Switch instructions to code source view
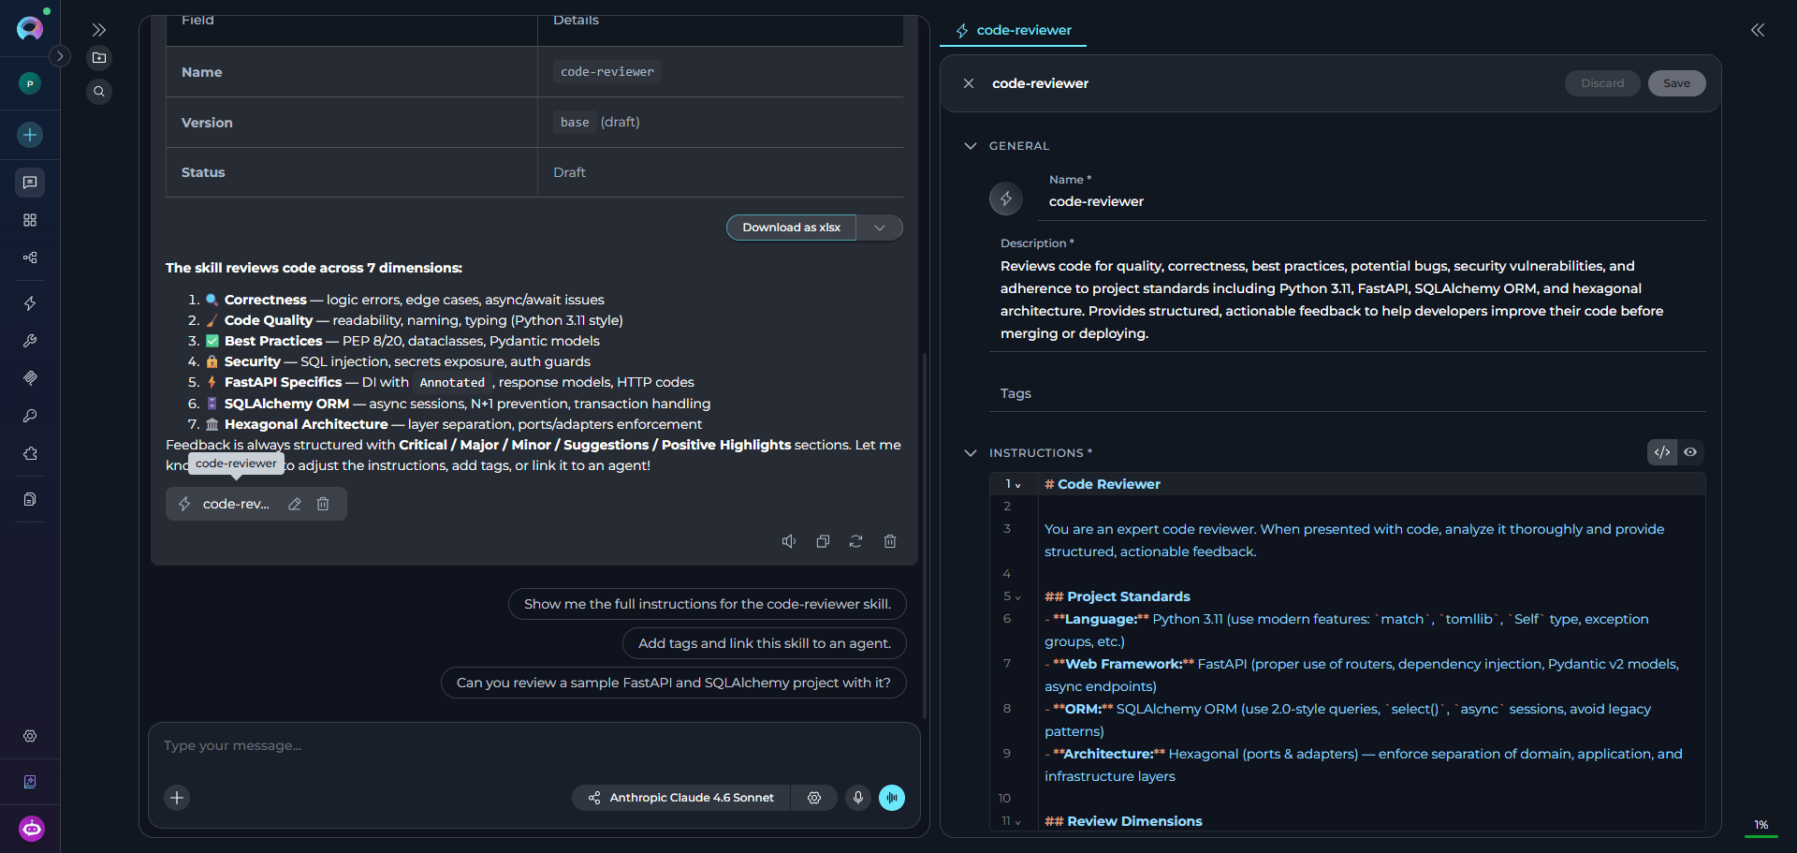 click(x=1662, y=452)
